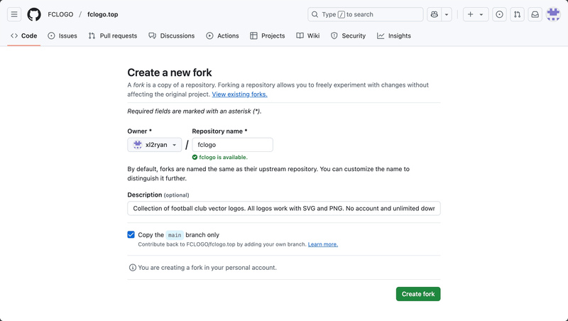This screenshot has width=568, height=321.
Task: Switch to the Projects tab
Action: tap(268, 36)
